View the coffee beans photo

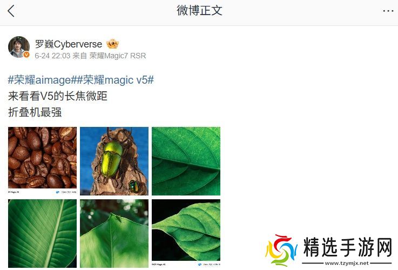[42, 161]
